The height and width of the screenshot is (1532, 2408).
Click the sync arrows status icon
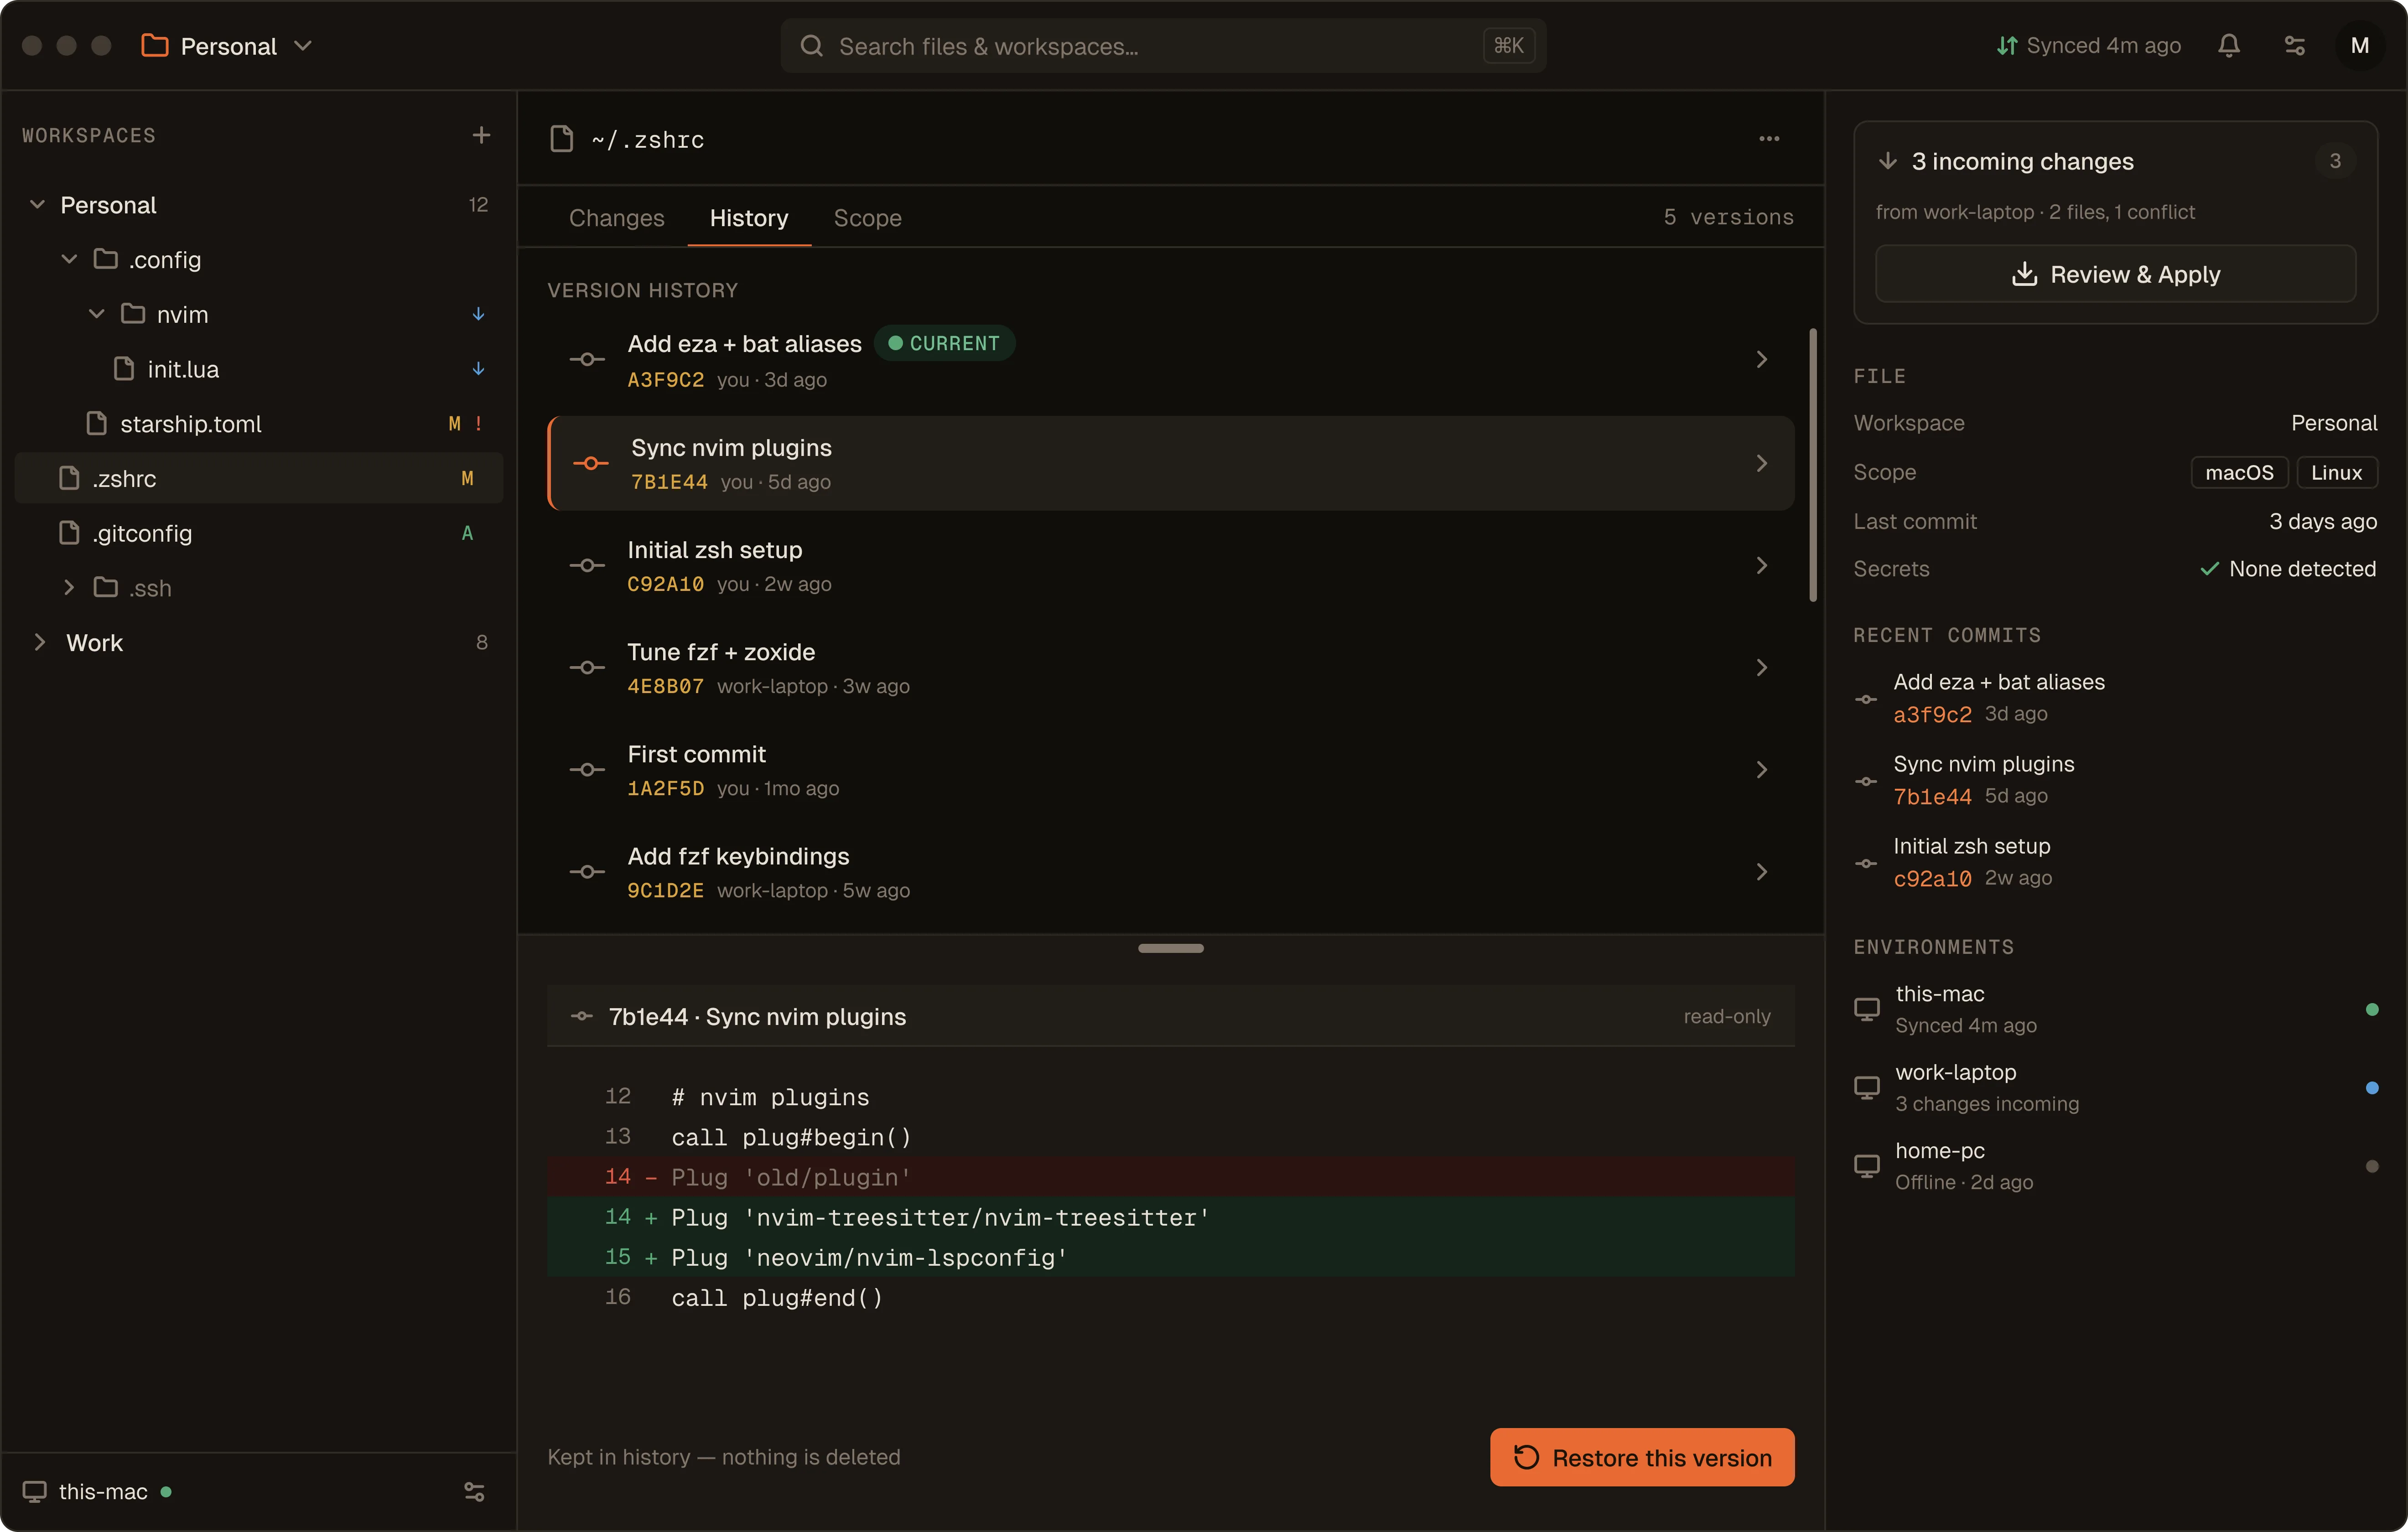[2006, 46]
